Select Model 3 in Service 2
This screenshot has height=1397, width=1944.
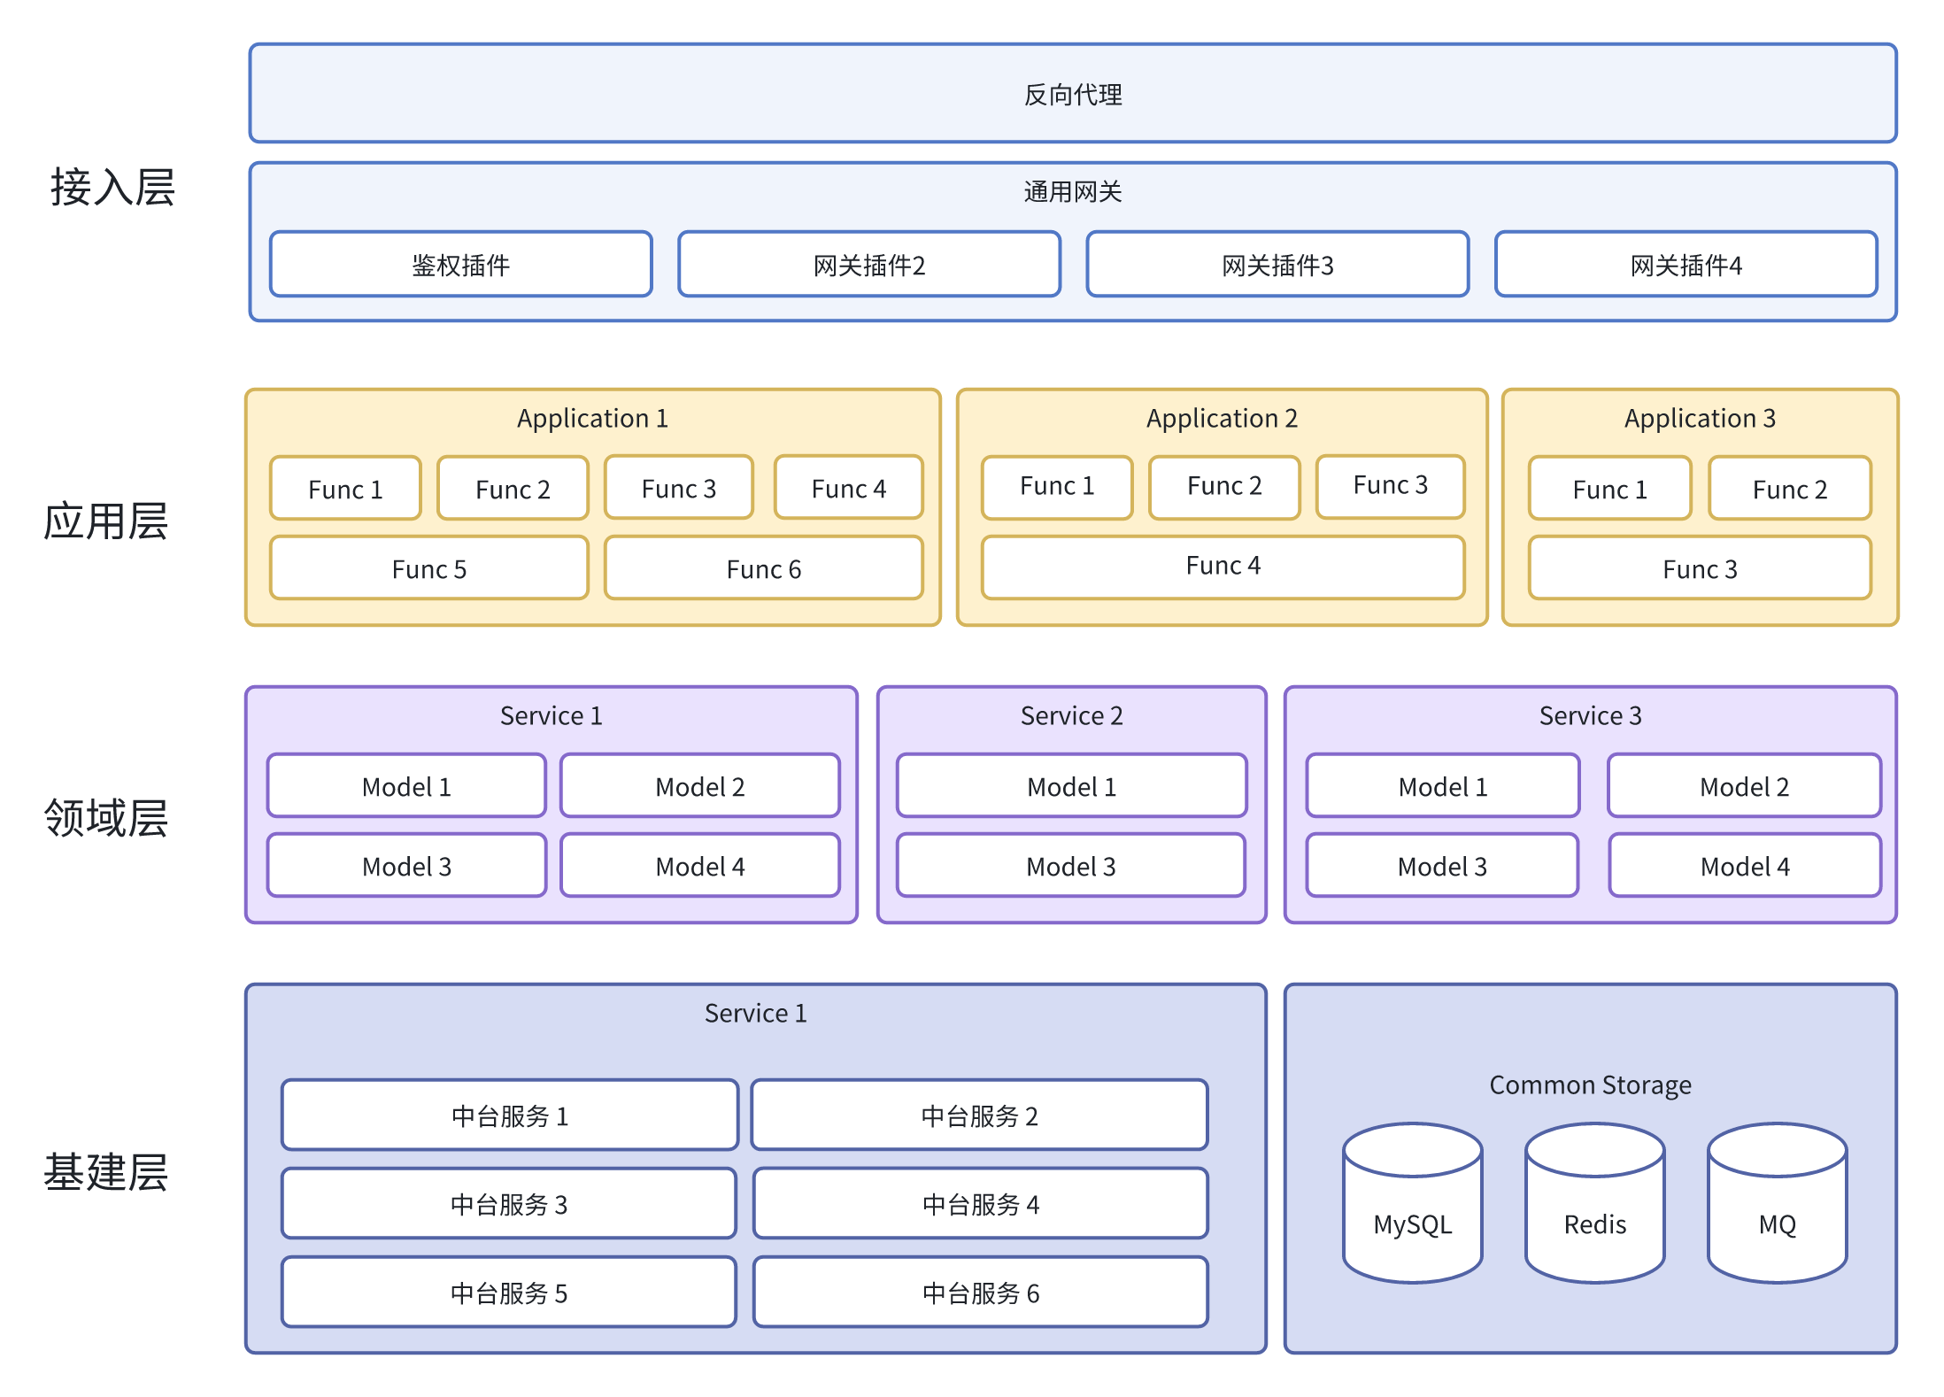tap(1070, 866)
